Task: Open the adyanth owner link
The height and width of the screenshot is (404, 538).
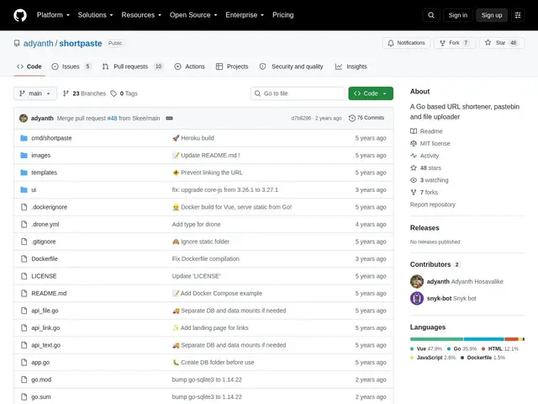Action: (39, 43)
